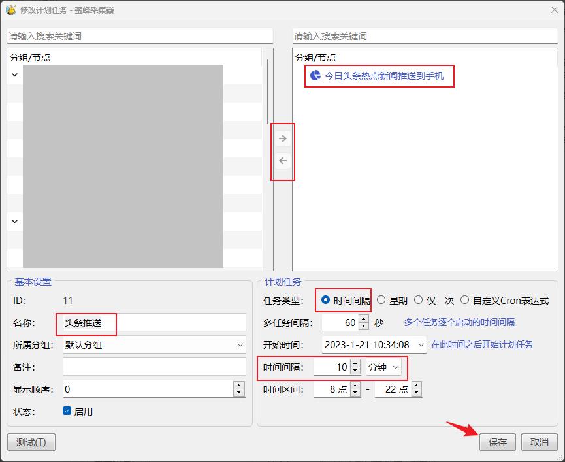Click the hint 在此时间之后开始计划任务
Viewport: 565px width, 462px height.
point(482,344)
